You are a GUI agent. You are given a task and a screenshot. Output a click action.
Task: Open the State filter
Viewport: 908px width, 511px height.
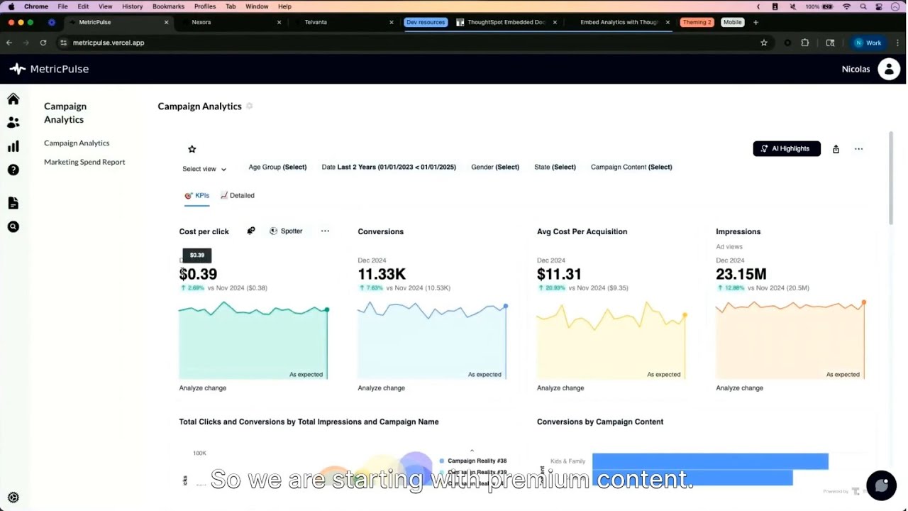pyautogui.click(x=555, y=167)
